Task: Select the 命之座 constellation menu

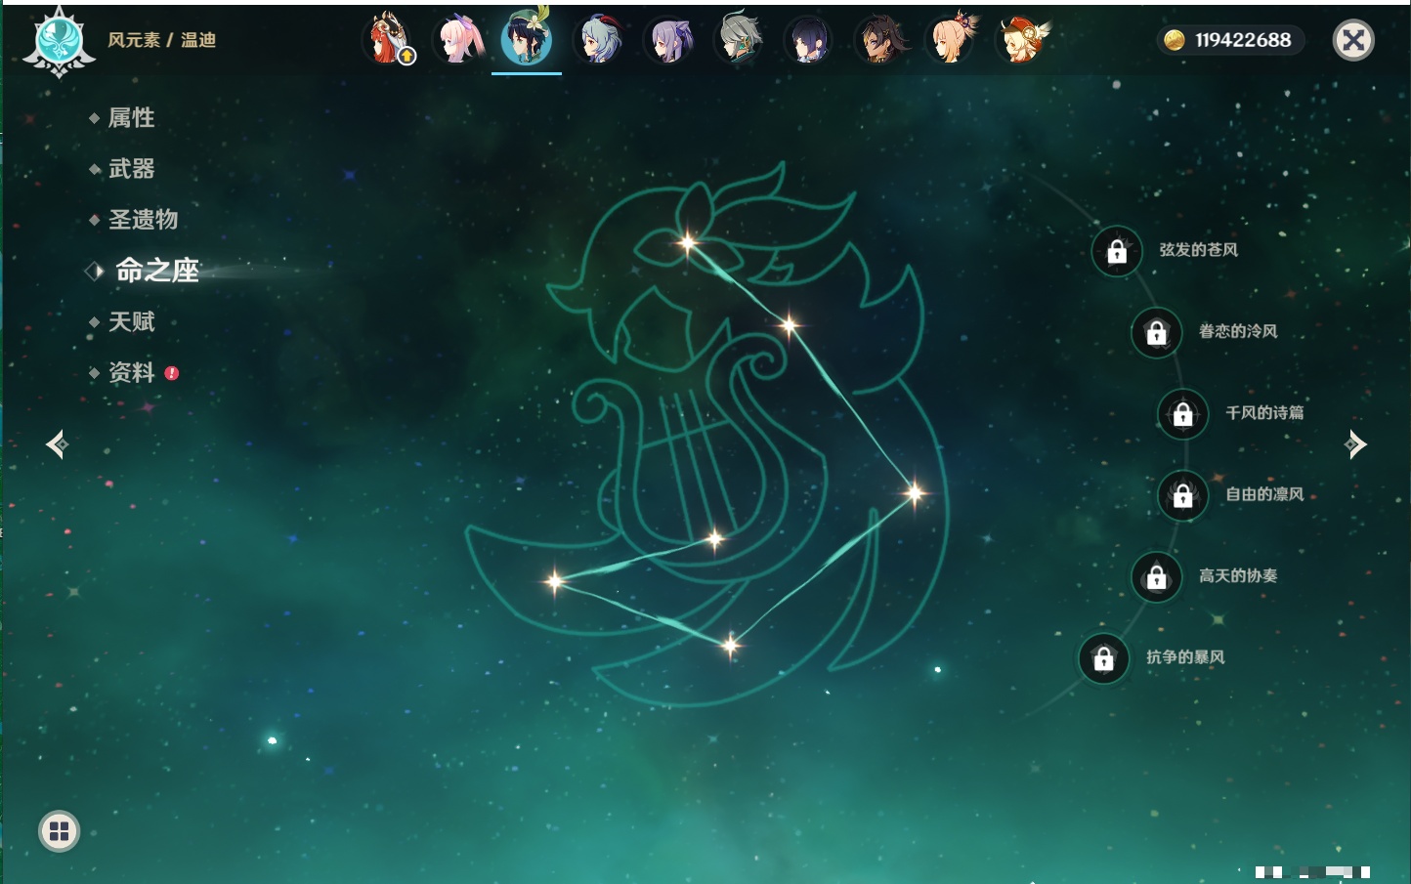Action: point(156,271)
